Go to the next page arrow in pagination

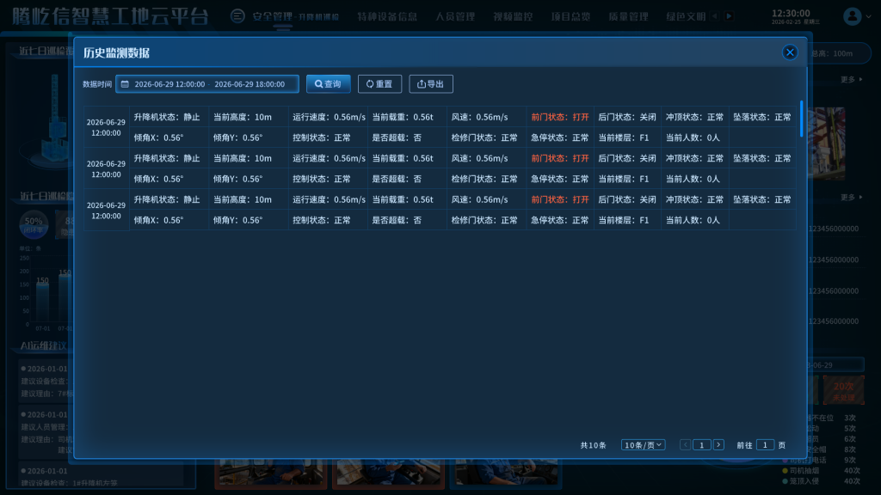[718, 445]
